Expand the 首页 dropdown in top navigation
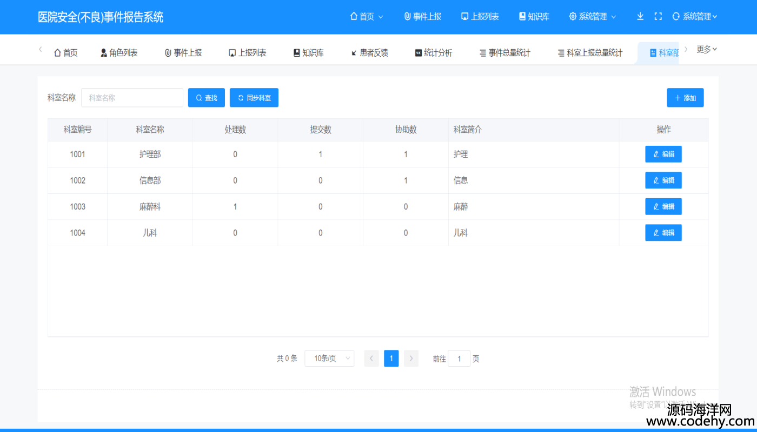757x432 pixels. click(367, 16)
